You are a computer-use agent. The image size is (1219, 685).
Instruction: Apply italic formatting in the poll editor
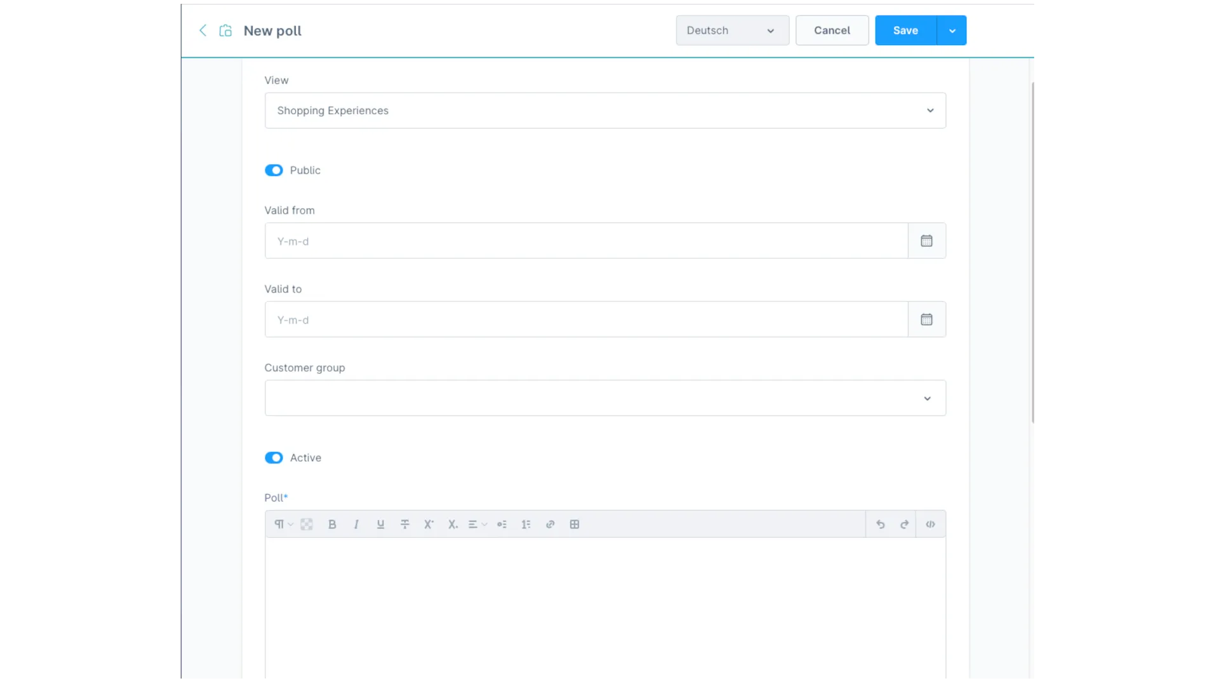[356, 524]
